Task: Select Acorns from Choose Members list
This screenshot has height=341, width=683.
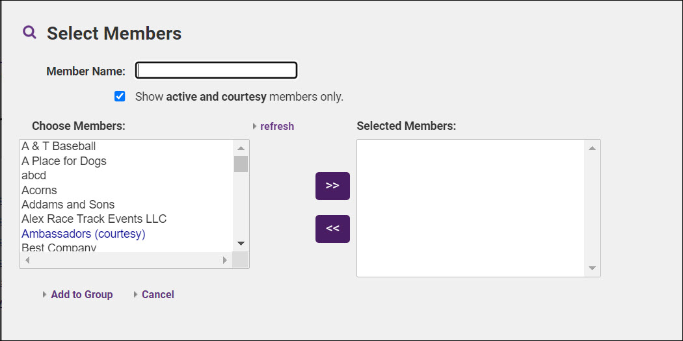Action: [x=39, y=190]
